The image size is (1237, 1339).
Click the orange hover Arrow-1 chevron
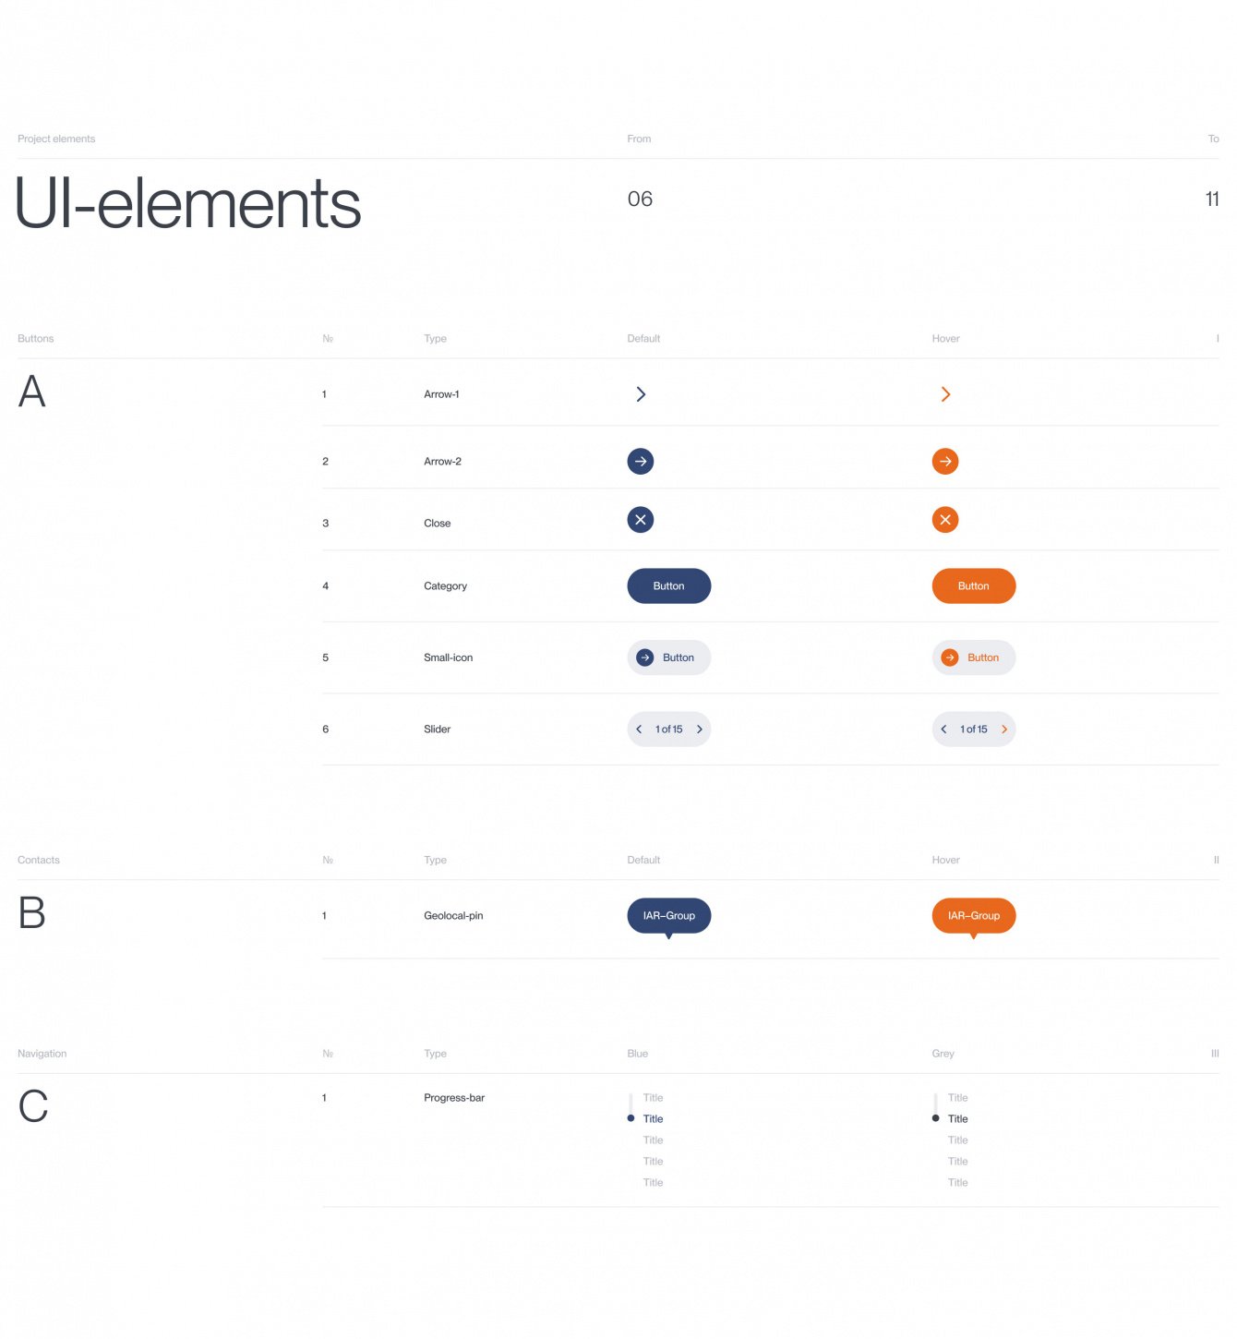point(945,394)
